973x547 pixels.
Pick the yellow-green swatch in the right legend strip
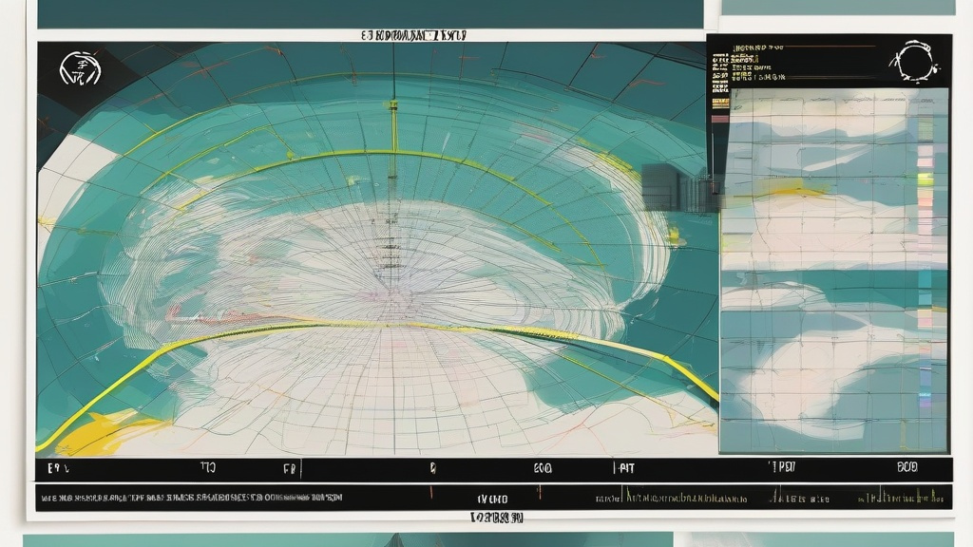[x=925, y=179]
